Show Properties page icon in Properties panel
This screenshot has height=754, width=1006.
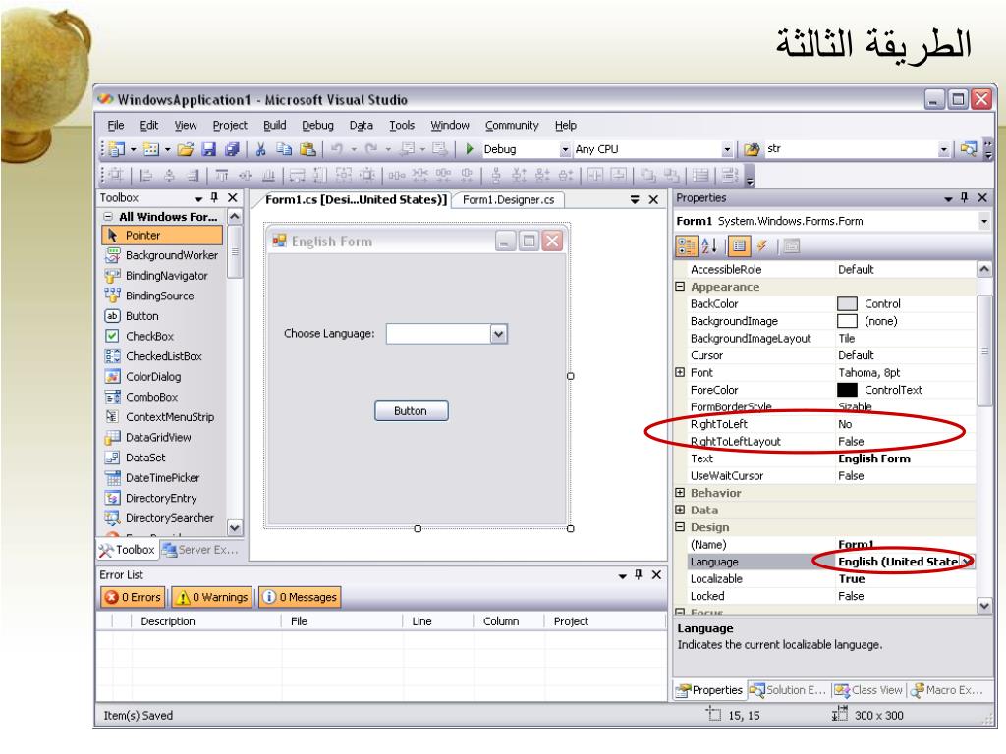[x=739, y=246]
